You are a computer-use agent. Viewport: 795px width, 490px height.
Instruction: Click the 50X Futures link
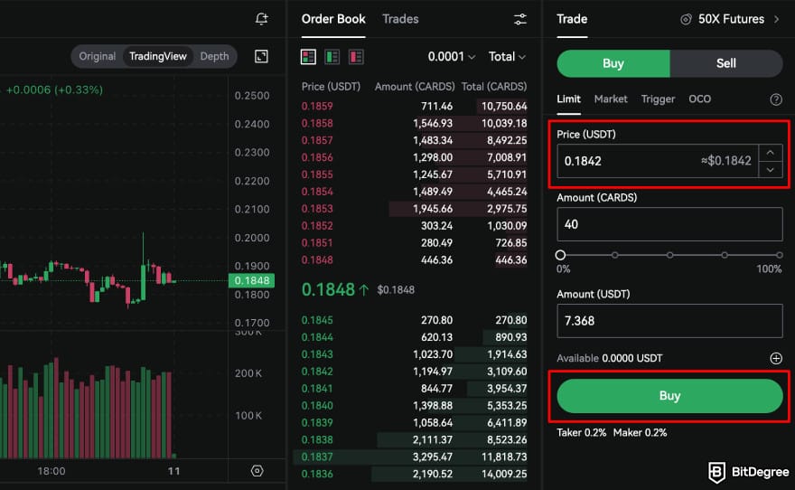click(x=731, y=19)
